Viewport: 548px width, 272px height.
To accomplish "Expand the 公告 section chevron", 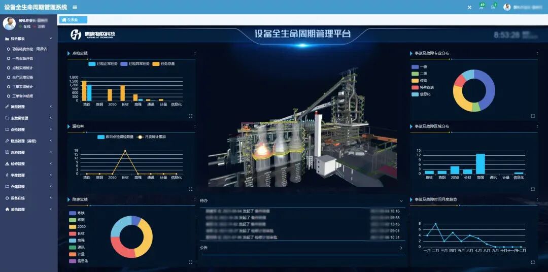I will (x=401, y=248).
